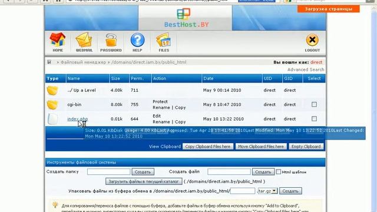Sort the file list by Name column
Image resolution: width=377 pixels, height=212 pixels.
tap(74, 78)
